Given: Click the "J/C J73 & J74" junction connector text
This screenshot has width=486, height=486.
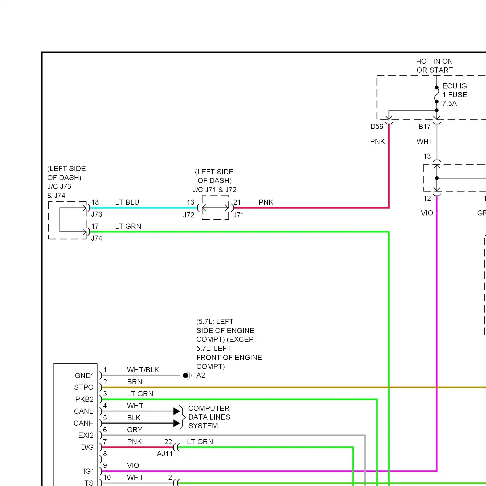Looking at the screenshot, I should 59,191.
